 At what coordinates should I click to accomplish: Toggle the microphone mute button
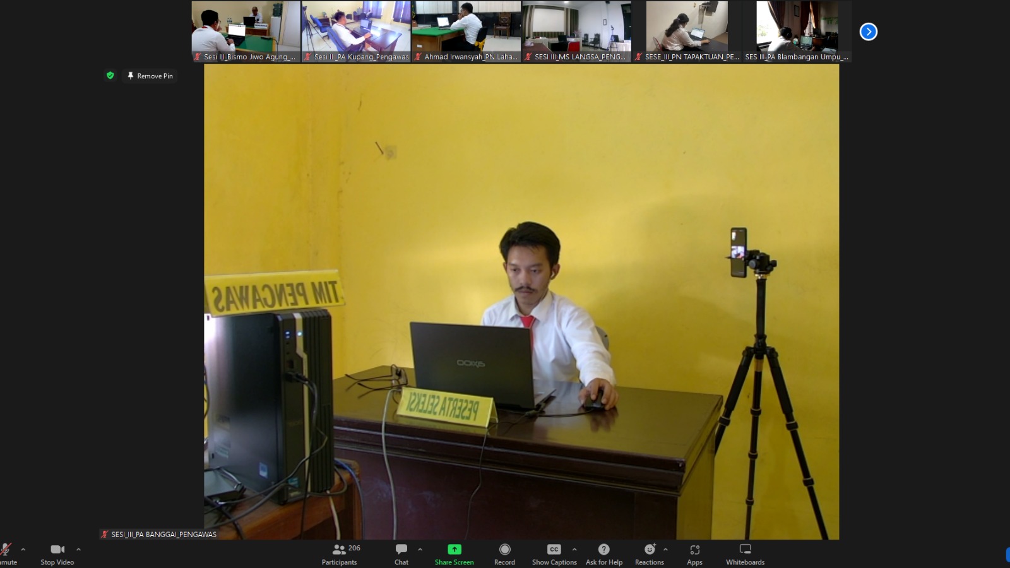[6, 553]
